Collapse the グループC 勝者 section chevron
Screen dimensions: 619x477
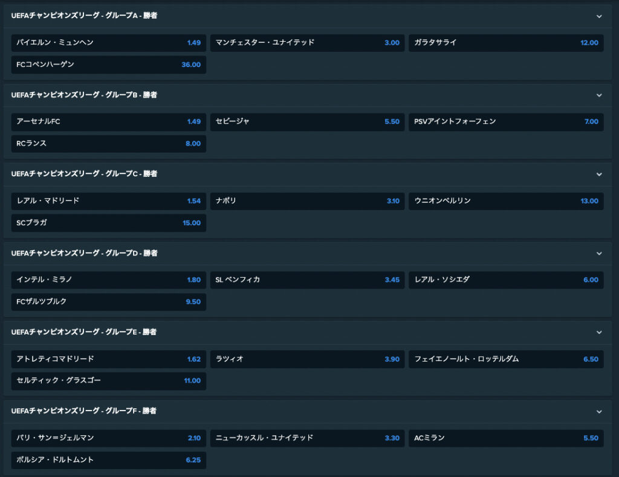tap(599, 174)
